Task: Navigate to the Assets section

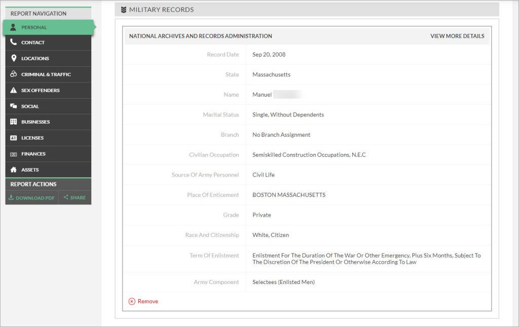Action: [x=48, y=170]
